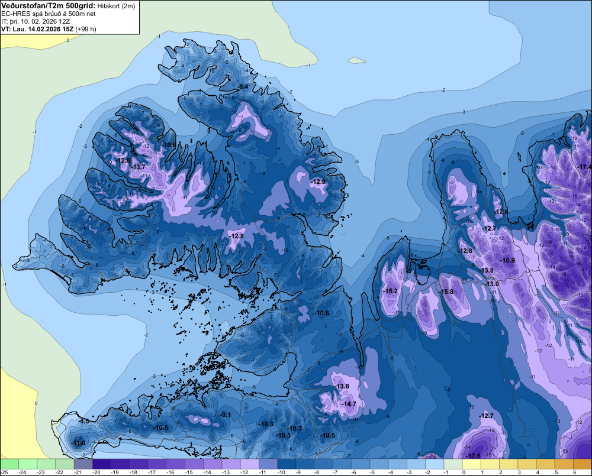Click the '-15.2' temperature label
Viewport: 592px width, 476px height.
pyautogui.click(x=390, y=291)
